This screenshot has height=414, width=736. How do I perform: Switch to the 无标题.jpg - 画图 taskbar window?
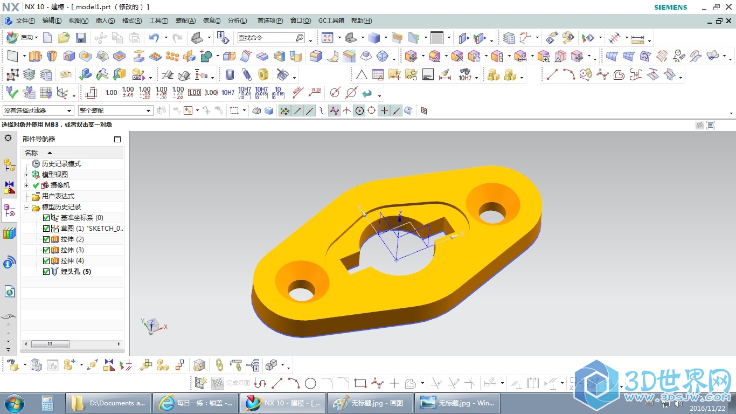371,403
